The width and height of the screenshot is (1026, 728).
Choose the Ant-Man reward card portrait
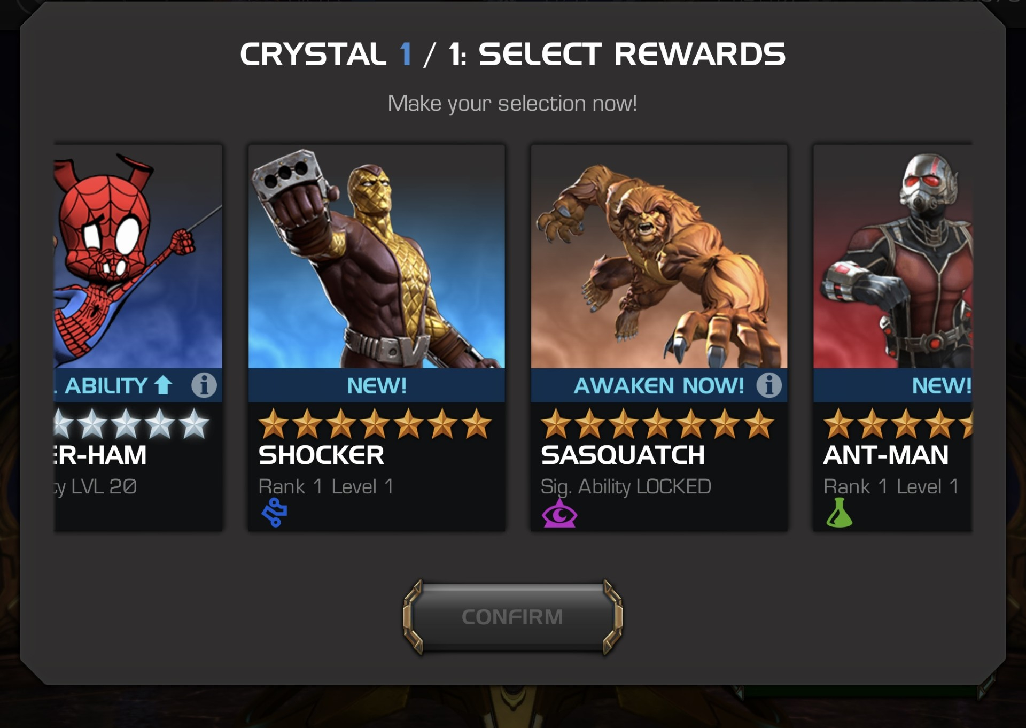pyautogui.click(x=893, y=257)
